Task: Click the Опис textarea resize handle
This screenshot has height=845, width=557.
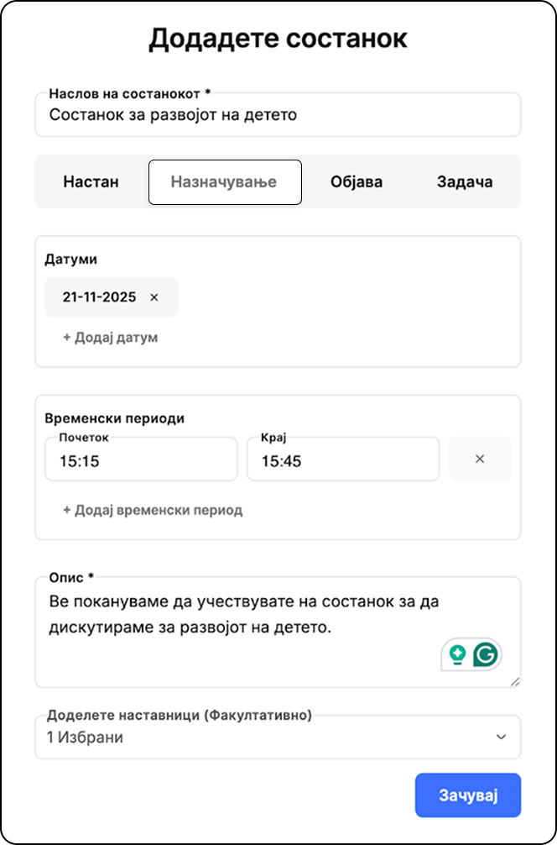Action: pyautogui.click(x=514, y=681)
